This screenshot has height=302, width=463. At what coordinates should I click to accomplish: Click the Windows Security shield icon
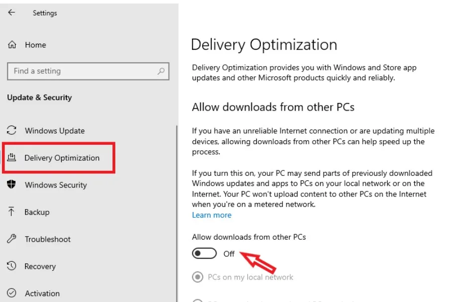tap(12, 185)
